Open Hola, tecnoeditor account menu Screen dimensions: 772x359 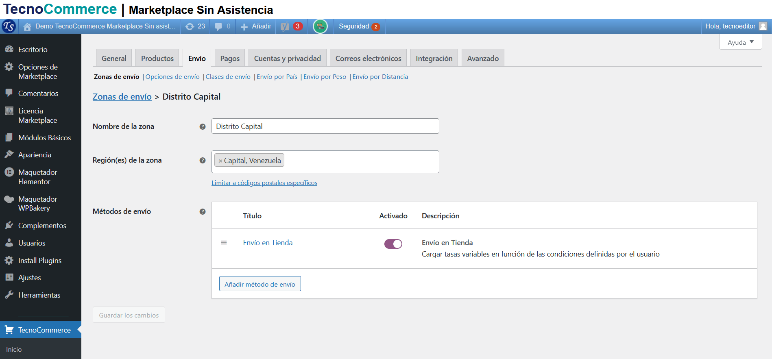(x=736, y=26)
